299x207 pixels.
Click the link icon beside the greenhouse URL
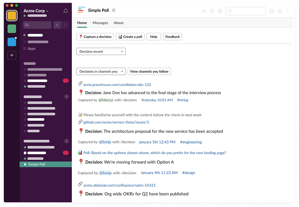pyautogui.click(x=80, y=84)
